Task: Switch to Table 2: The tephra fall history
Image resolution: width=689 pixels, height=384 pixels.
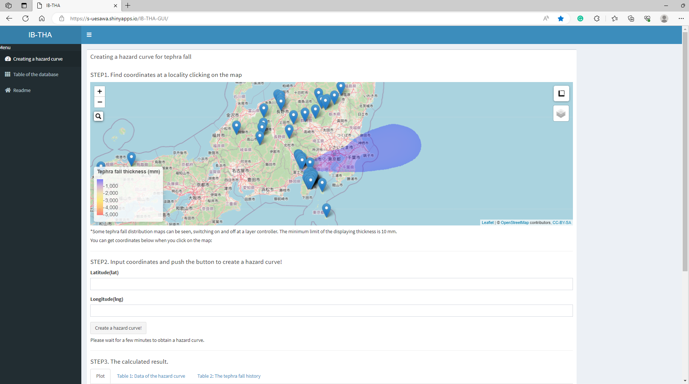Action: click(229, 376)
